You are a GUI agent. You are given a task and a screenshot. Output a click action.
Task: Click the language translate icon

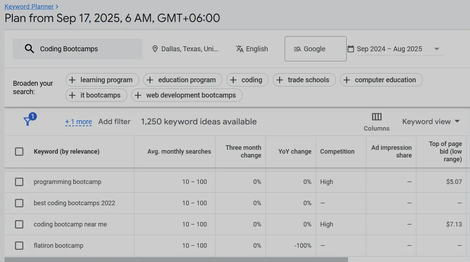pyautogui.click(x=240, y=49)
